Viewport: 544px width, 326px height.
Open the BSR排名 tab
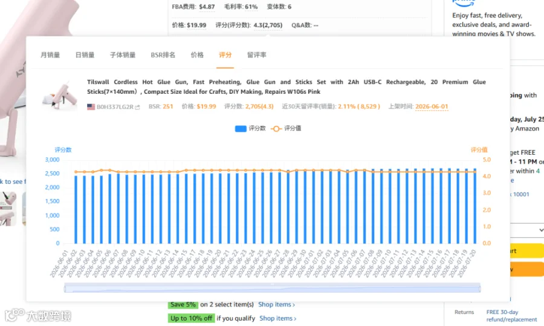point(163,55)
